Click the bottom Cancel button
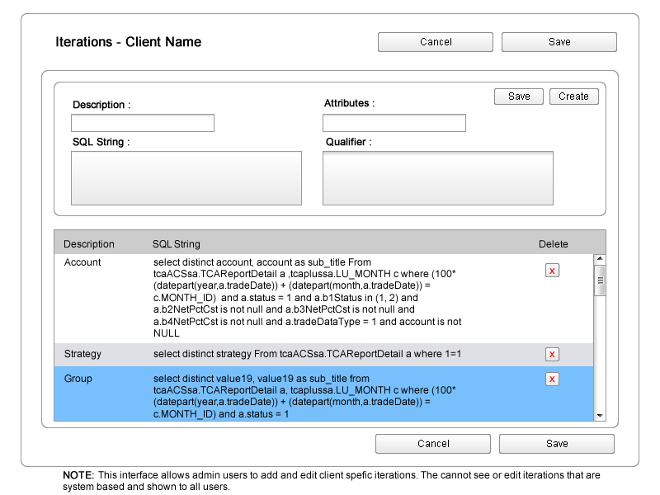 click(x=432, y=444)
